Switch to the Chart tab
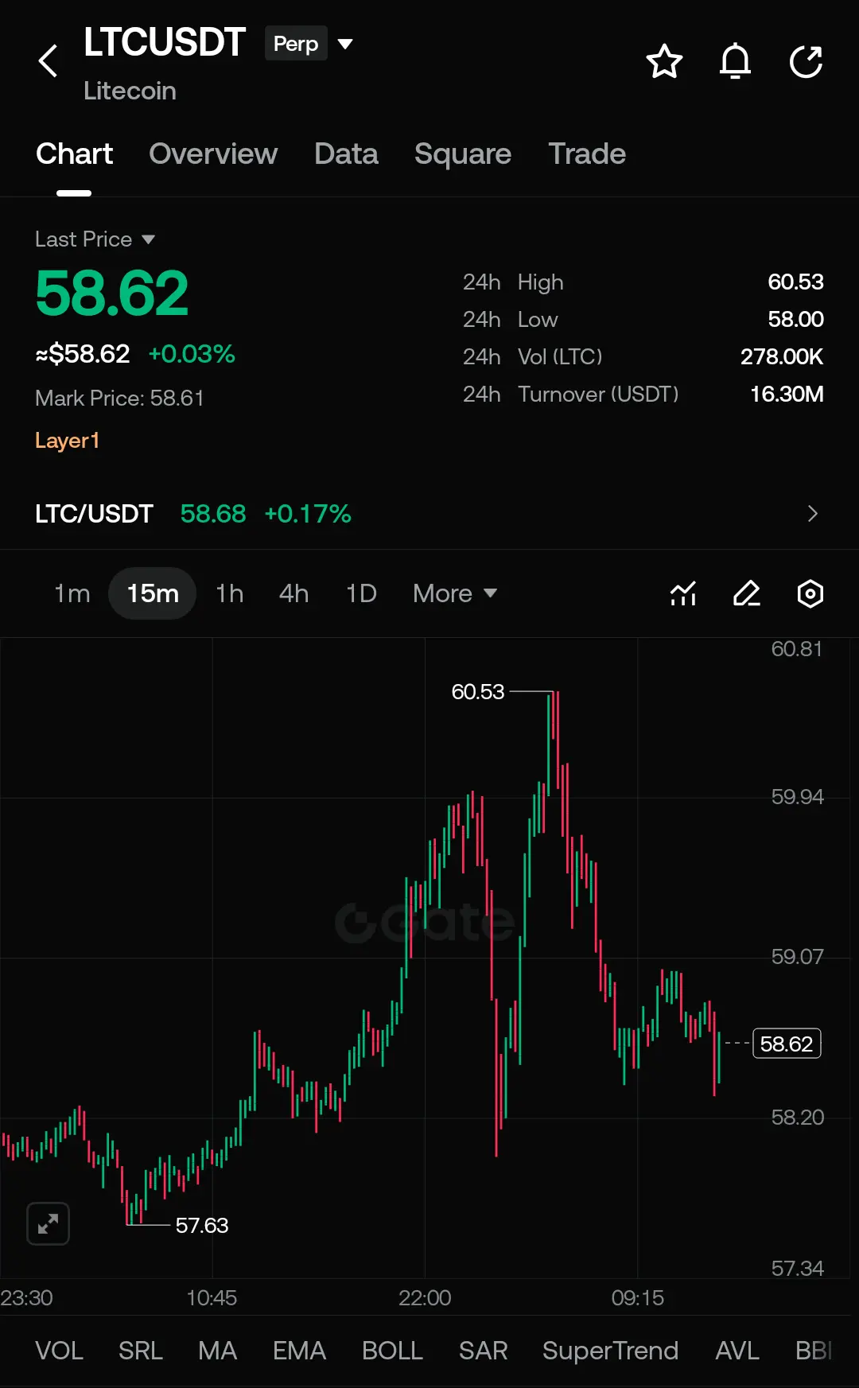 (74, 154)
